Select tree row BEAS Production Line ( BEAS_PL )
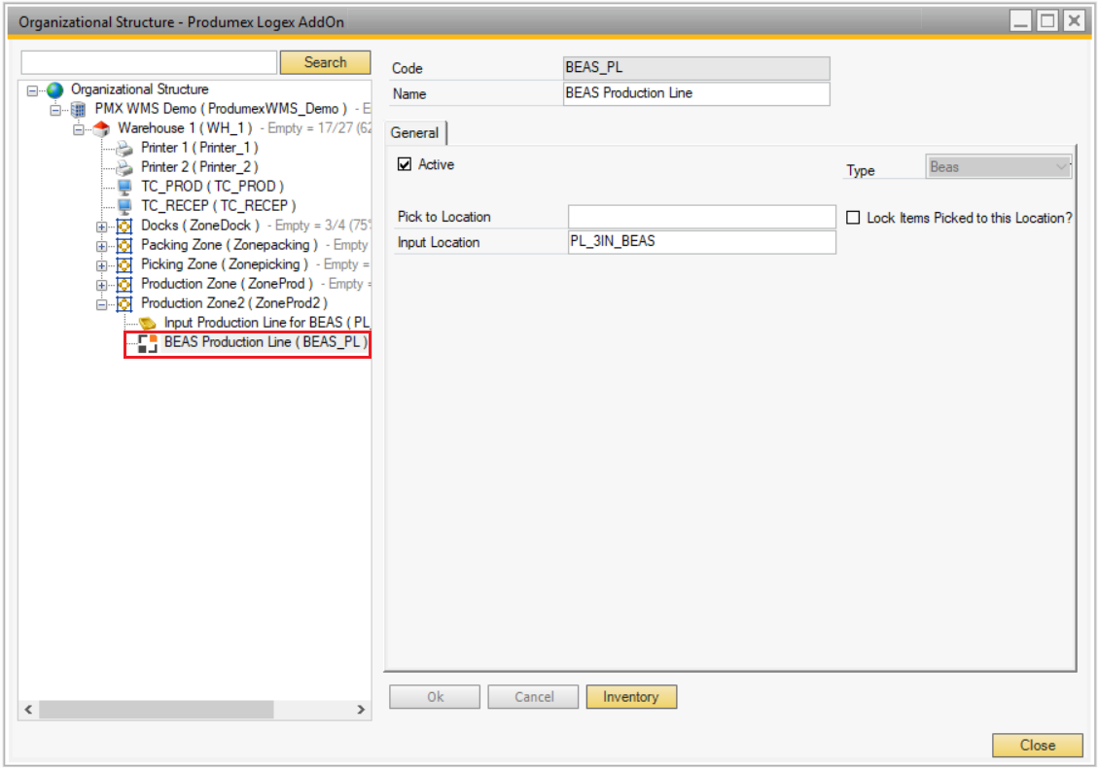Viewport: 1098px width, 768px height. click(x=266, y=343)
